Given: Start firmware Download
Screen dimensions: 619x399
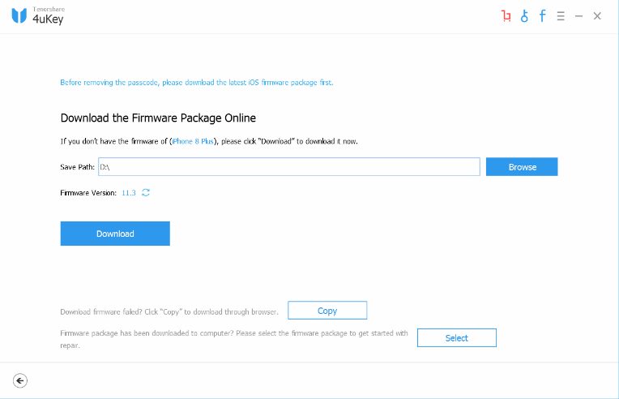Looking at the screenshot, I should (x=115, y=234).
